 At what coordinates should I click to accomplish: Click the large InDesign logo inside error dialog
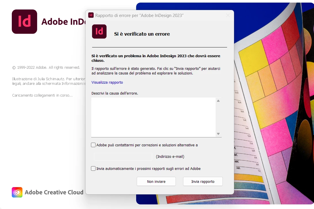coord(99,31)
